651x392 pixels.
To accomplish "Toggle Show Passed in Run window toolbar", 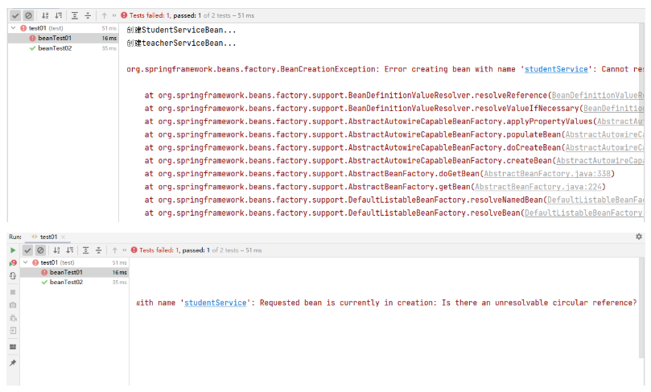I will coord(27,250).
